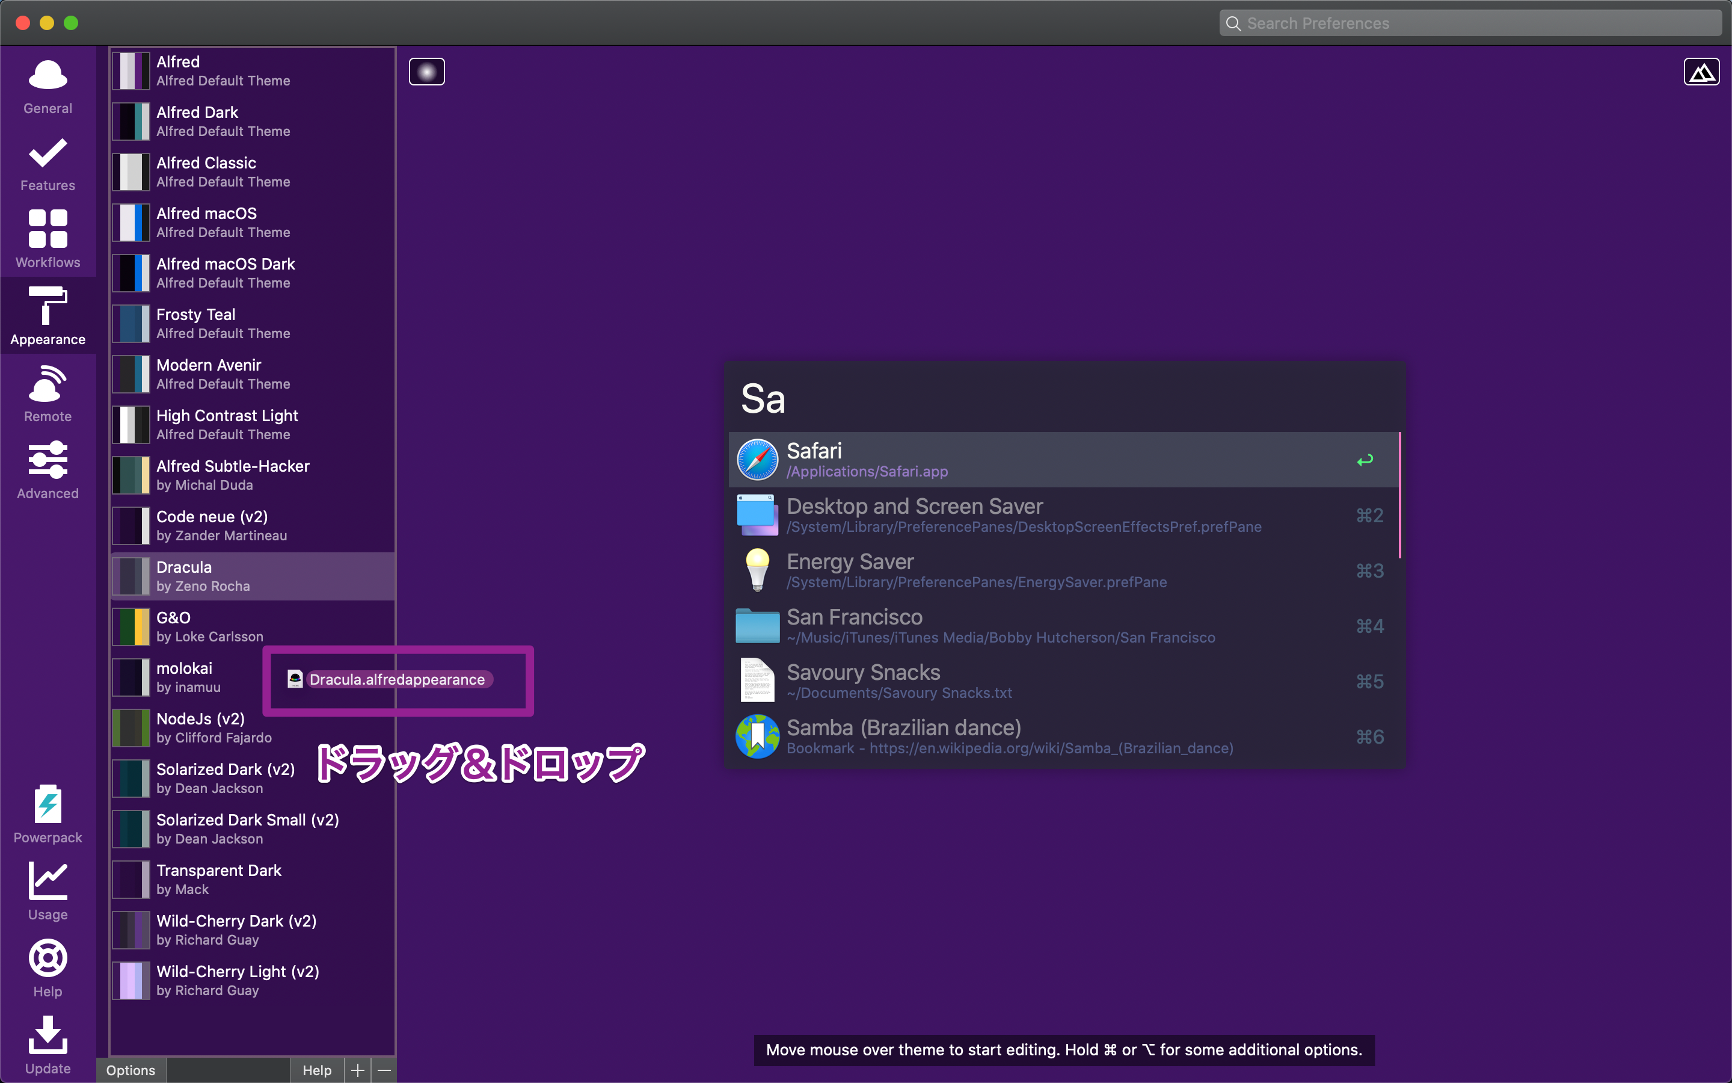
Task: Click the San Francisco result title
Action: tap(855, 617)
